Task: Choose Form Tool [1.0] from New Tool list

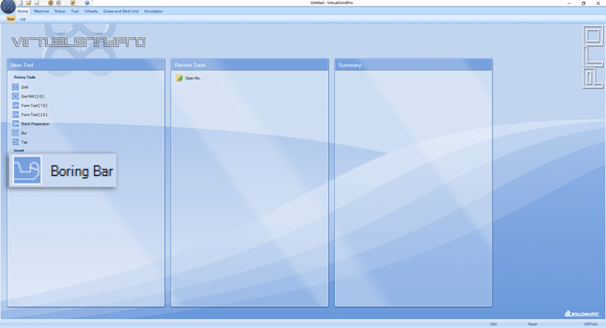Action: 34,105
